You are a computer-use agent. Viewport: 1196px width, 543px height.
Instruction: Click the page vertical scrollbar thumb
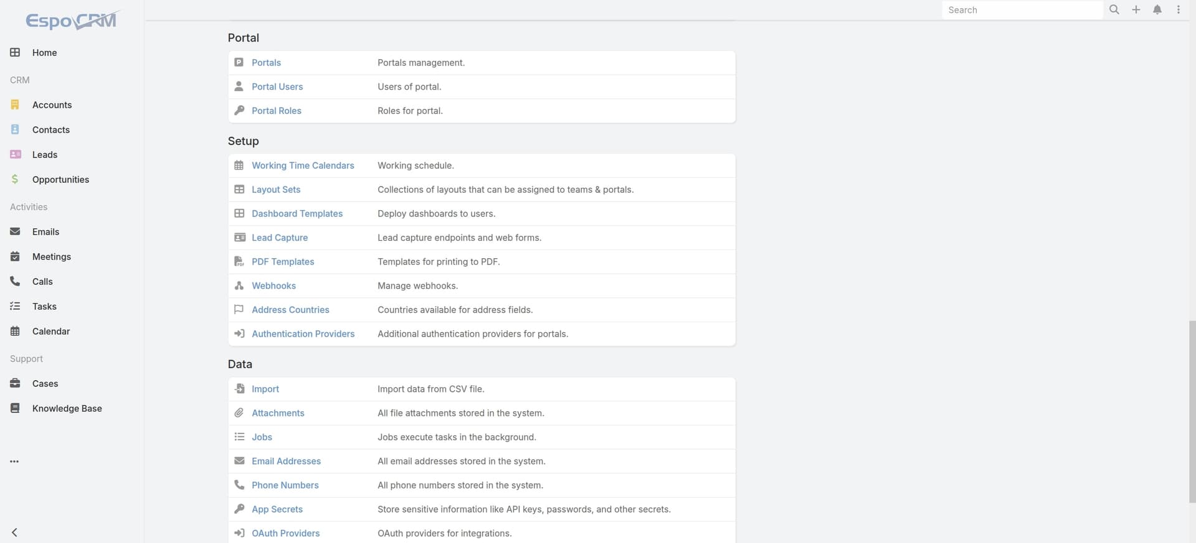(1192, 412)
